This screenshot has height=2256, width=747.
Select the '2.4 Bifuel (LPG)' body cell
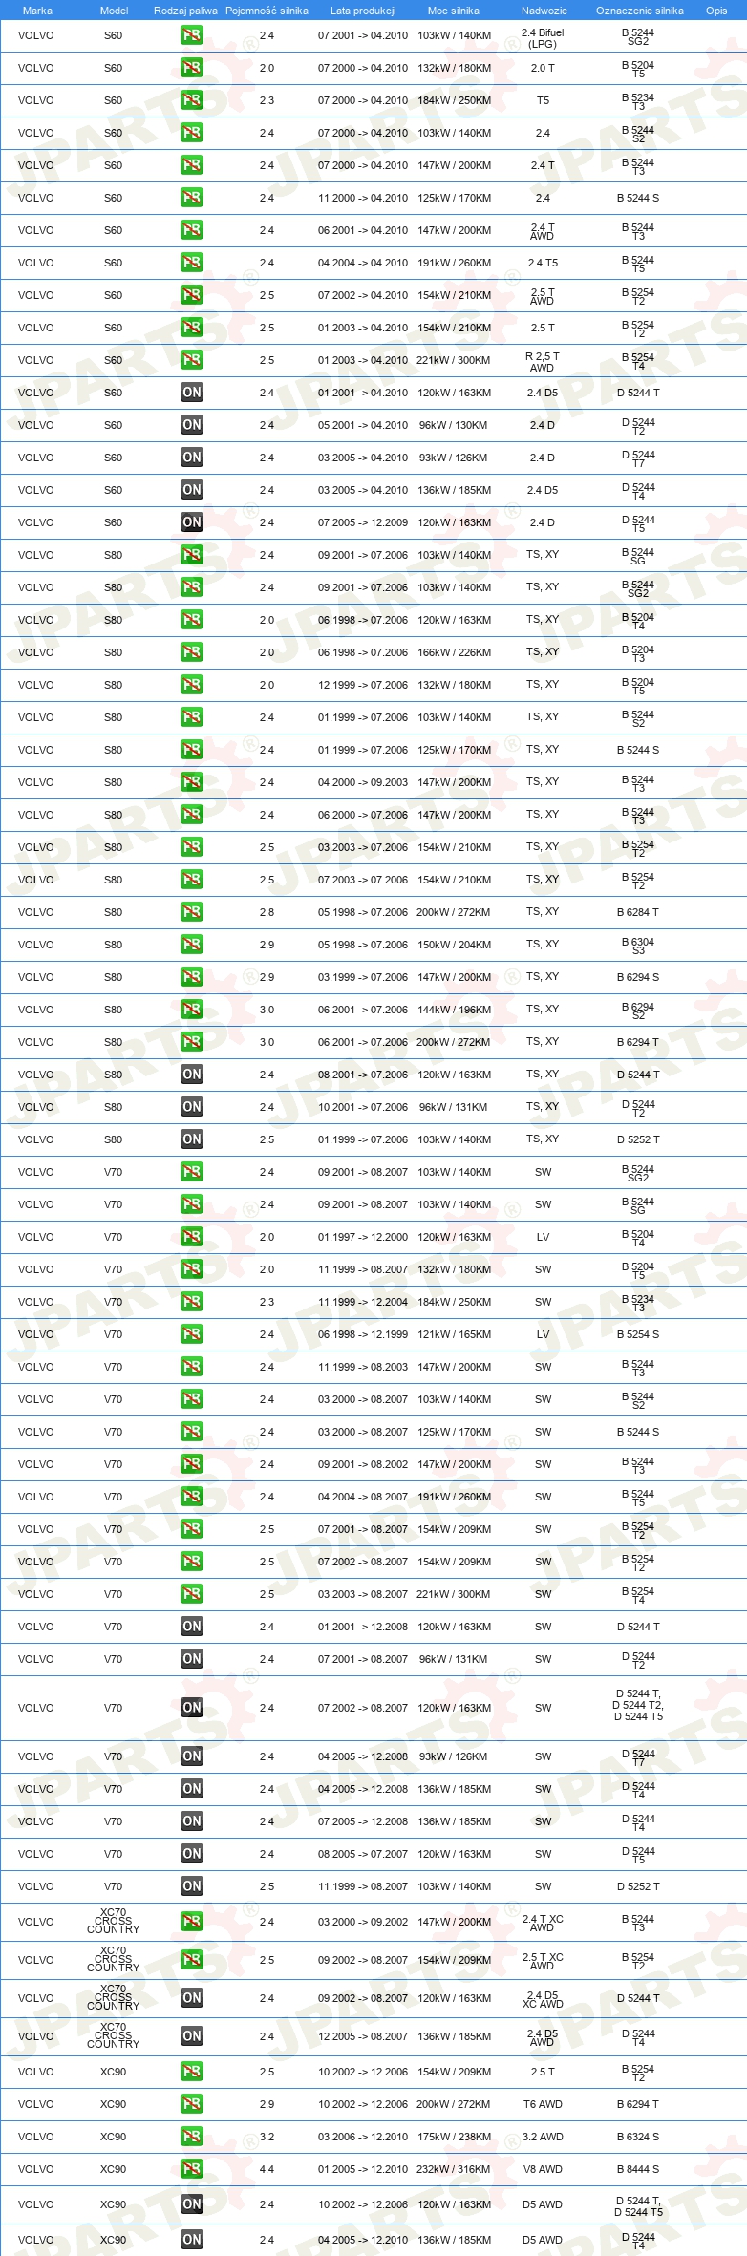pyautogui.click(x=543, y=38)
